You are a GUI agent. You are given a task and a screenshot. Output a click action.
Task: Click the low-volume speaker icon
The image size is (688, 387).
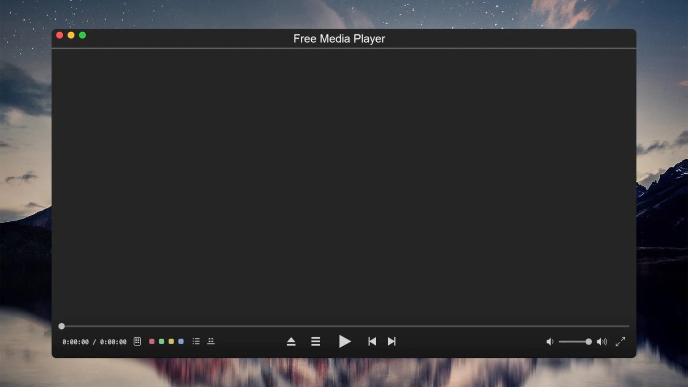click(x=550, y=341)
